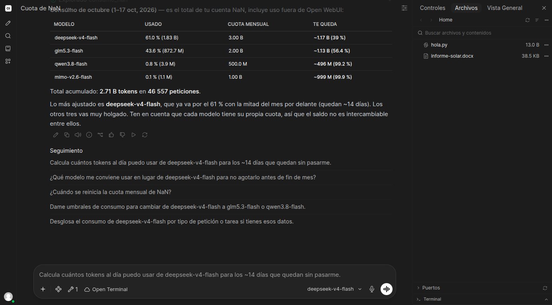Regenerate the assistant response
Image resolution: width=552 pixels, height=305 pixels.
point(145,135)
